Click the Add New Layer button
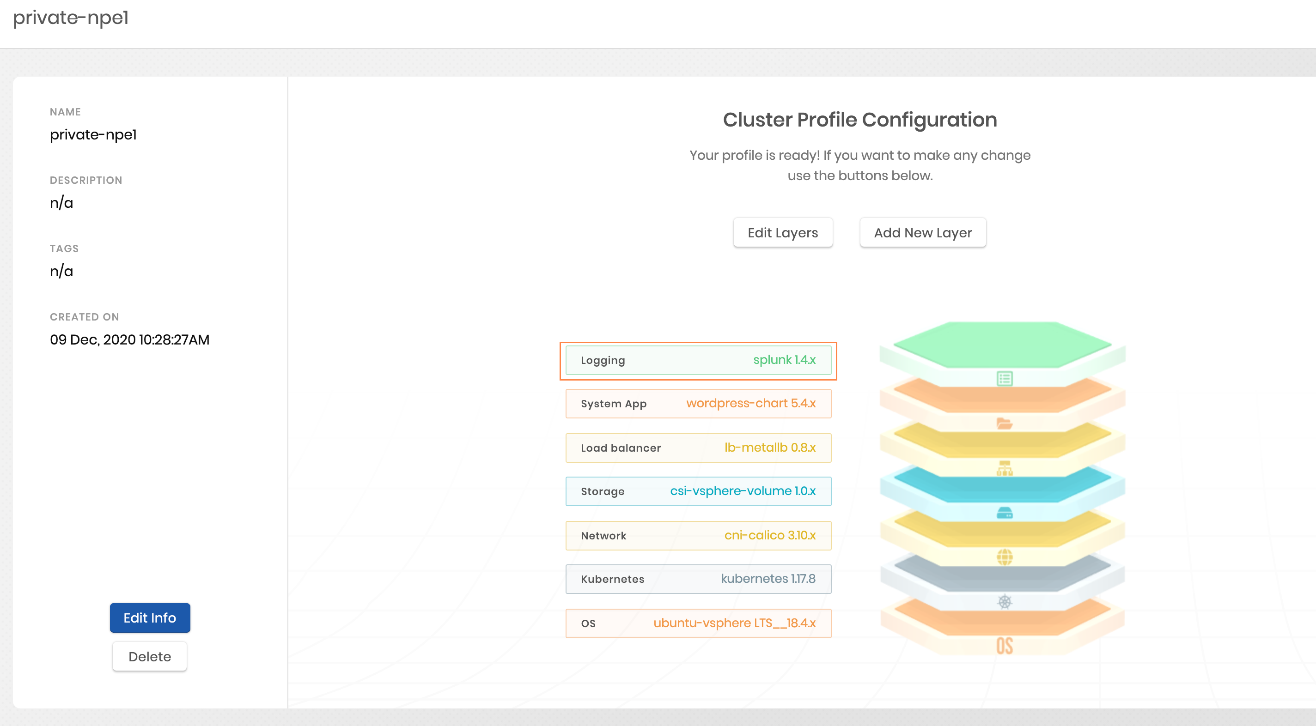Image resolution: width=1316 pixels, height=726 pixels. point(923,232)
